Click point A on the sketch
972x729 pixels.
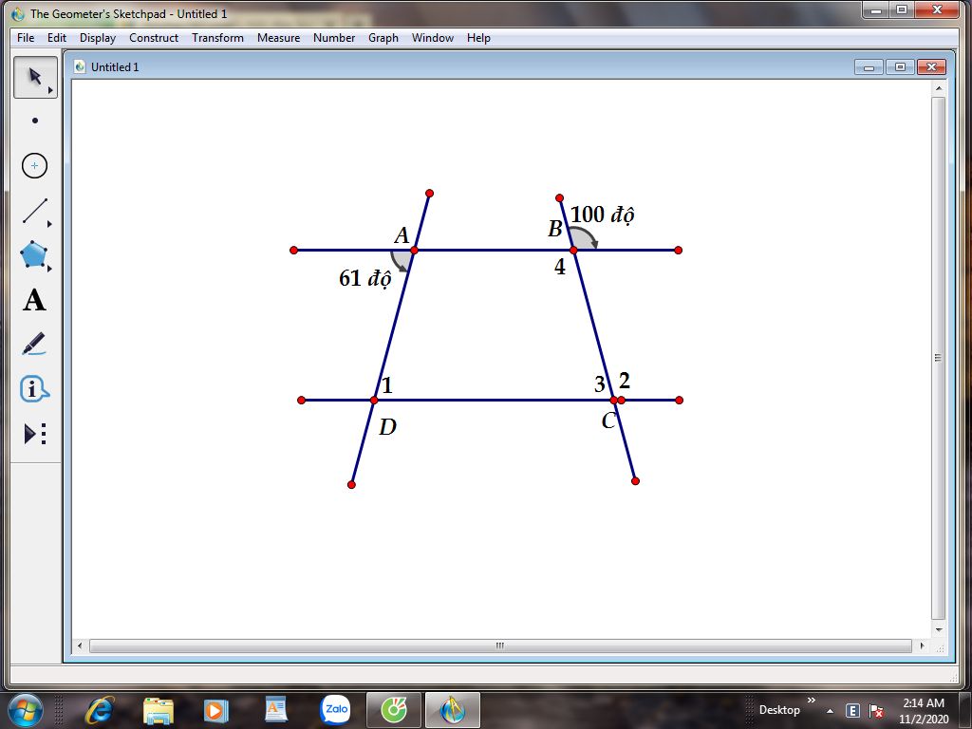[414, 250]
